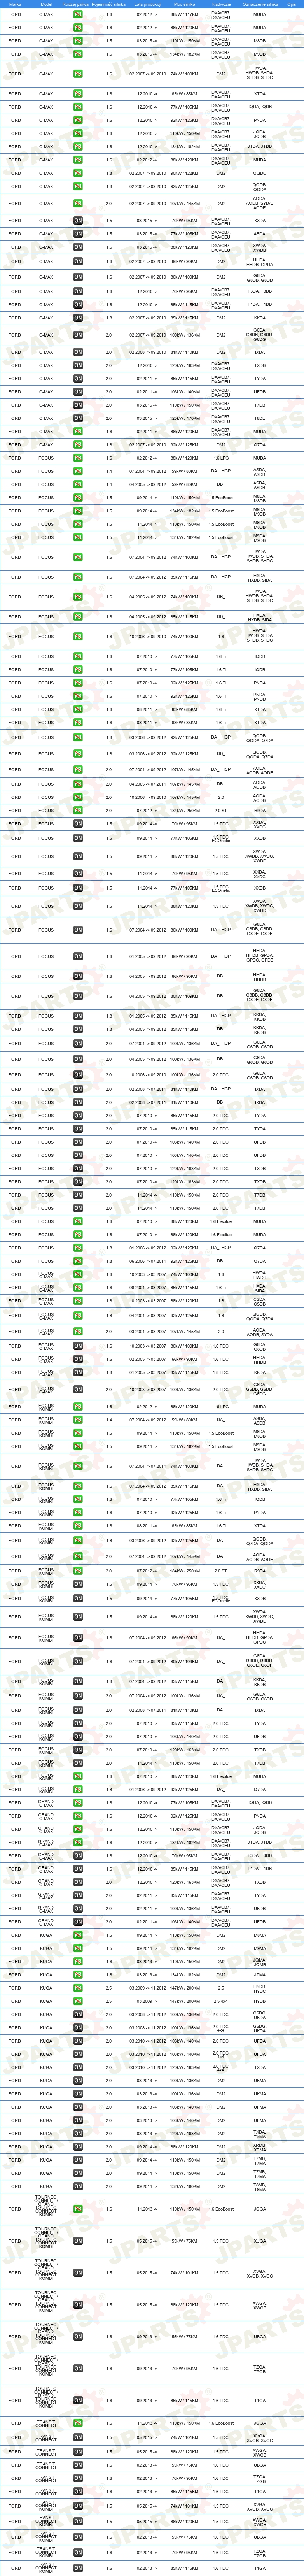Click the Oznaczenie silnika column header

(260, 4)
